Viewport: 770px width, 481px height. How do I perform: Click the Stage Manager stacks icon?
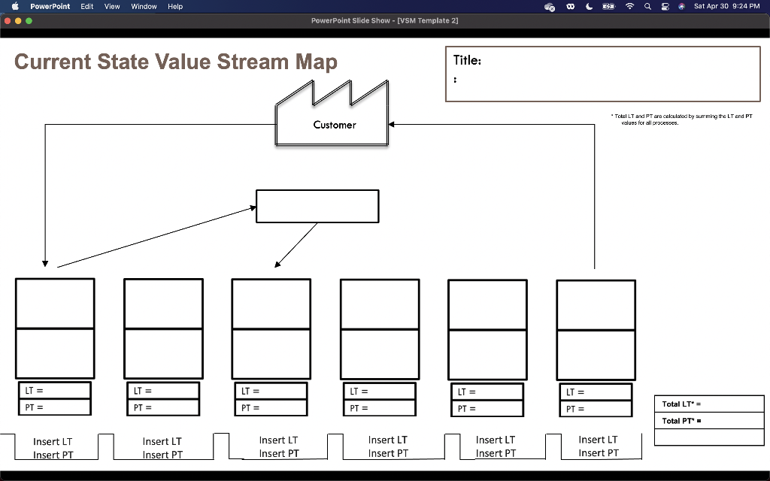tap(665, 7)
